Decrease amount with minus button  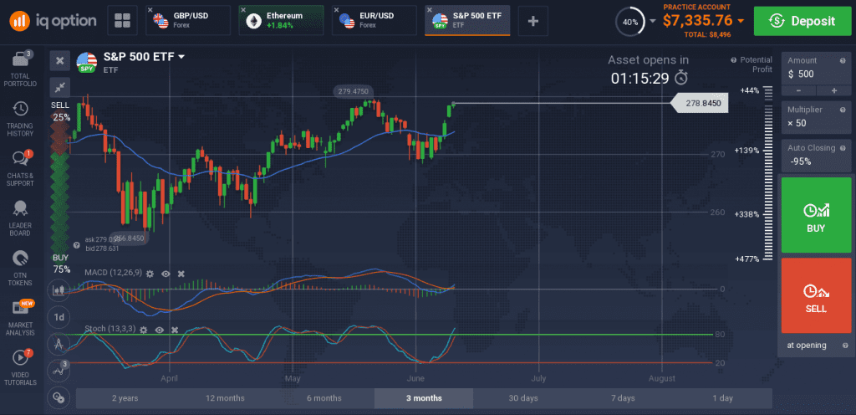pos(798,90)
